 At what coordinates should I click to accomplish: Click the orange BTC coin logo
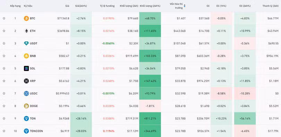click(x=26, y=18)
